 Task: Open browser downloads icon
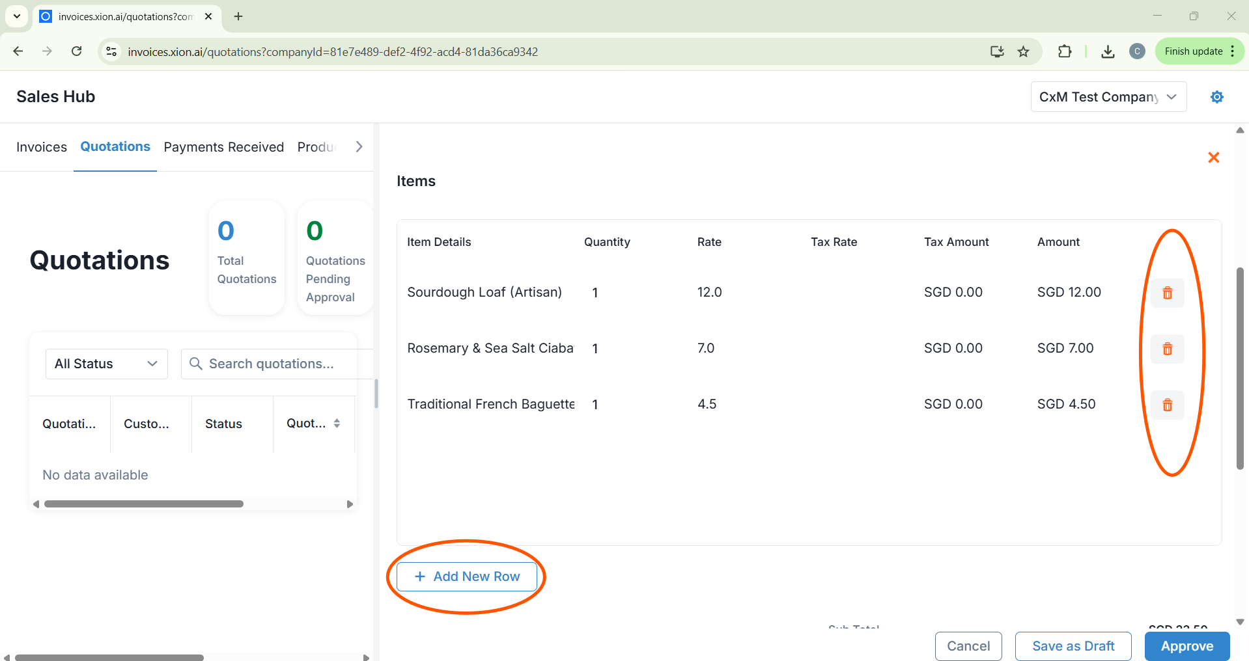(1107, 51)
